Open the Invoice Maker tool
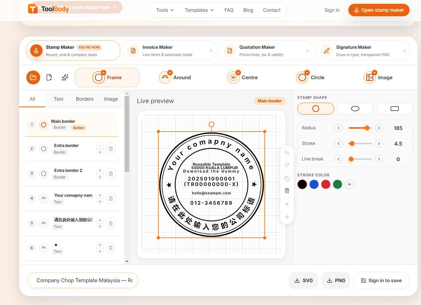 click(x=170, y=51)
